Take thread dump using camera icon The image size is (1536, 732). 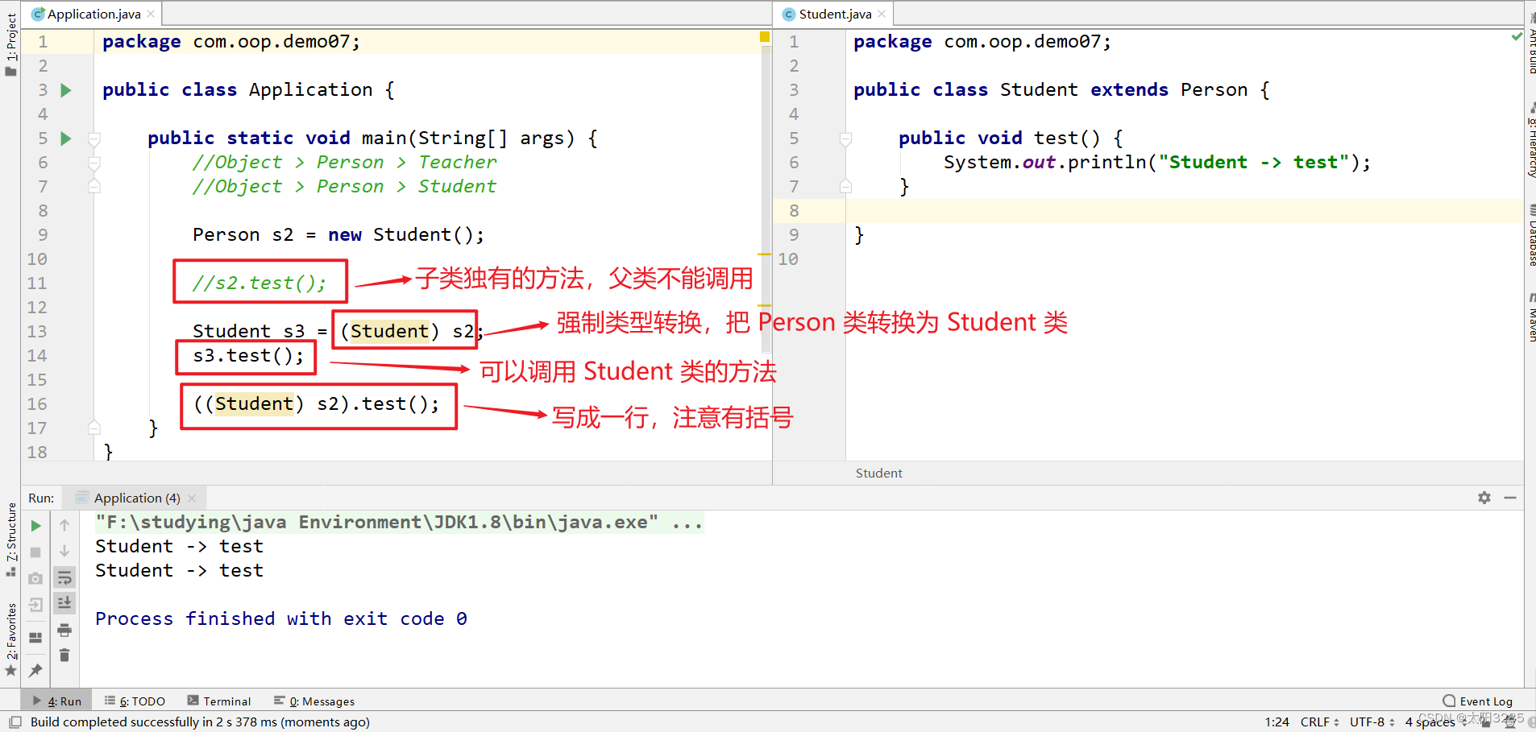click(35, 578)
